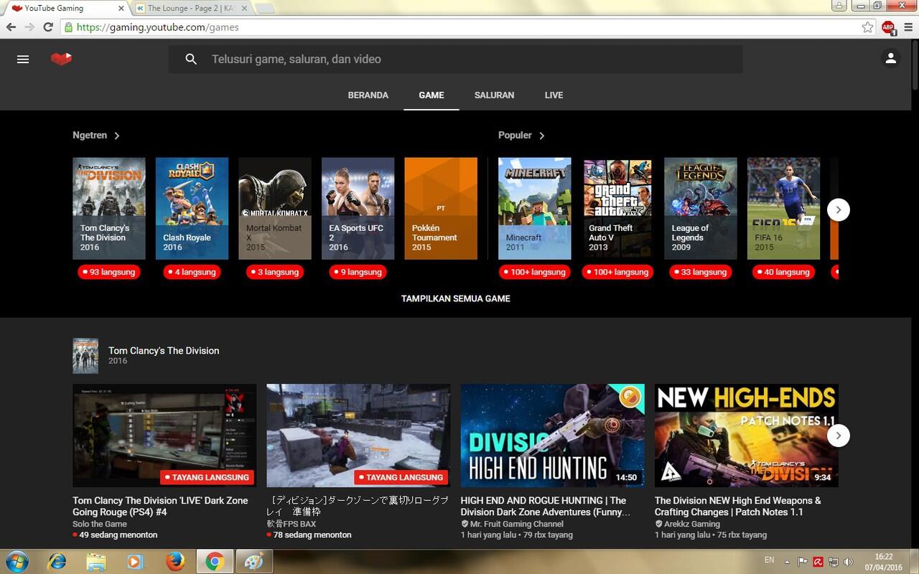Screen dimensions: 919x574
Task: Open League of Legends game card
Action: coord(701,209)
